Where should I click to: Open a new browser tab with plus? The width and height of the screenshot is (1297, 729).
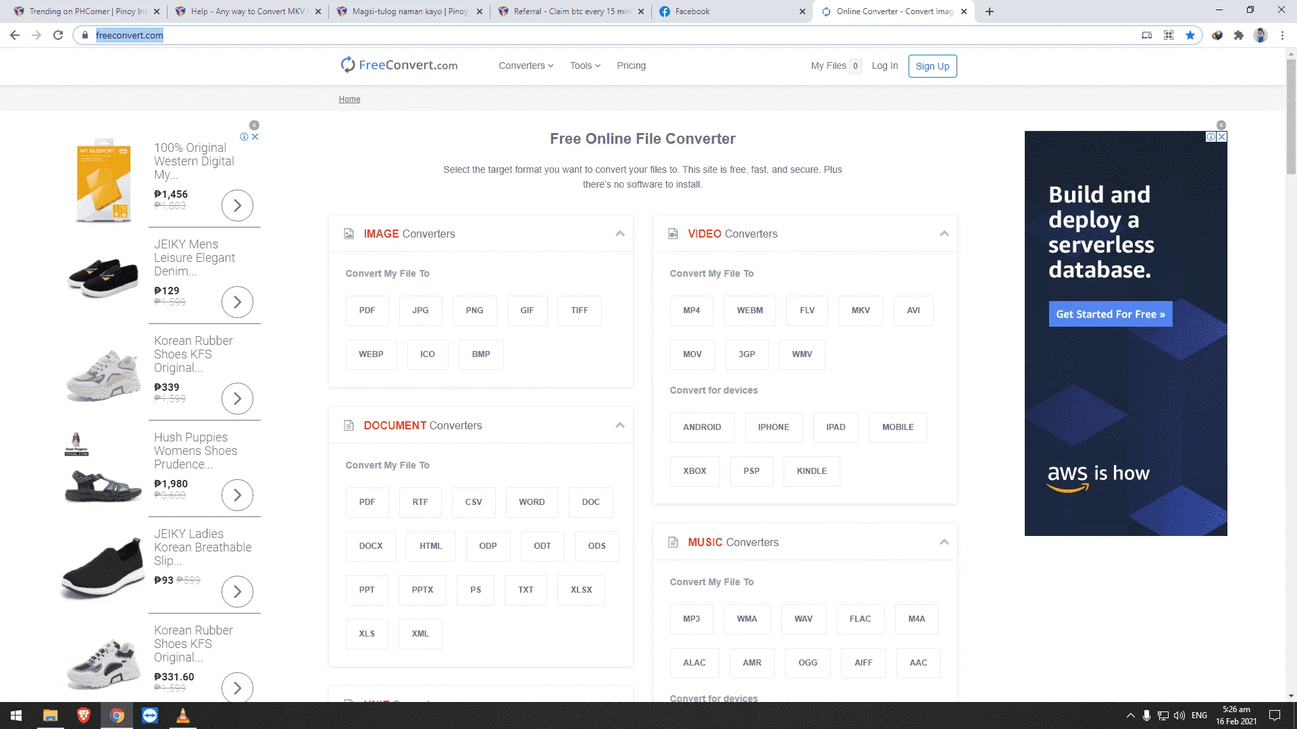tap(990, 11)
